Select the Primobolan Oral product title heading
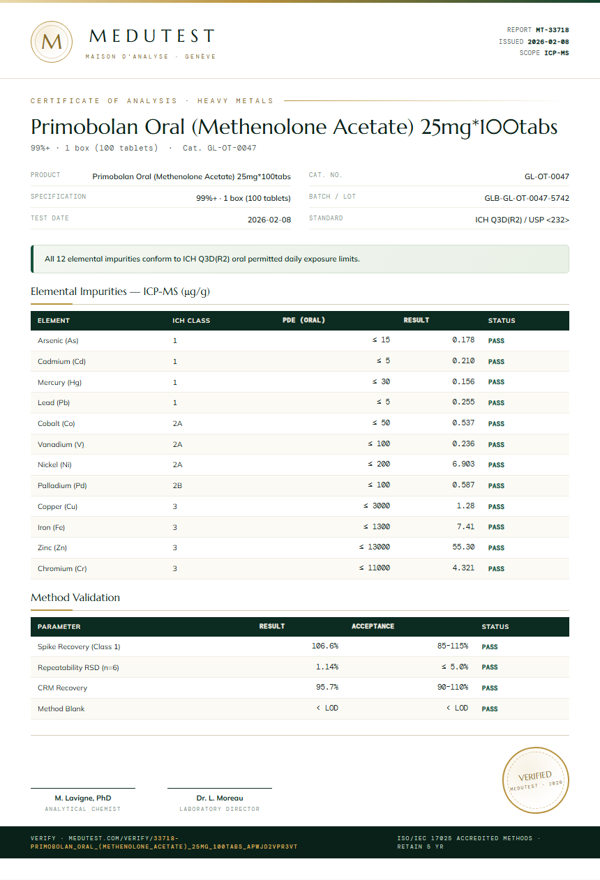The height and width of the screenshot is (880, 600). 294,127
